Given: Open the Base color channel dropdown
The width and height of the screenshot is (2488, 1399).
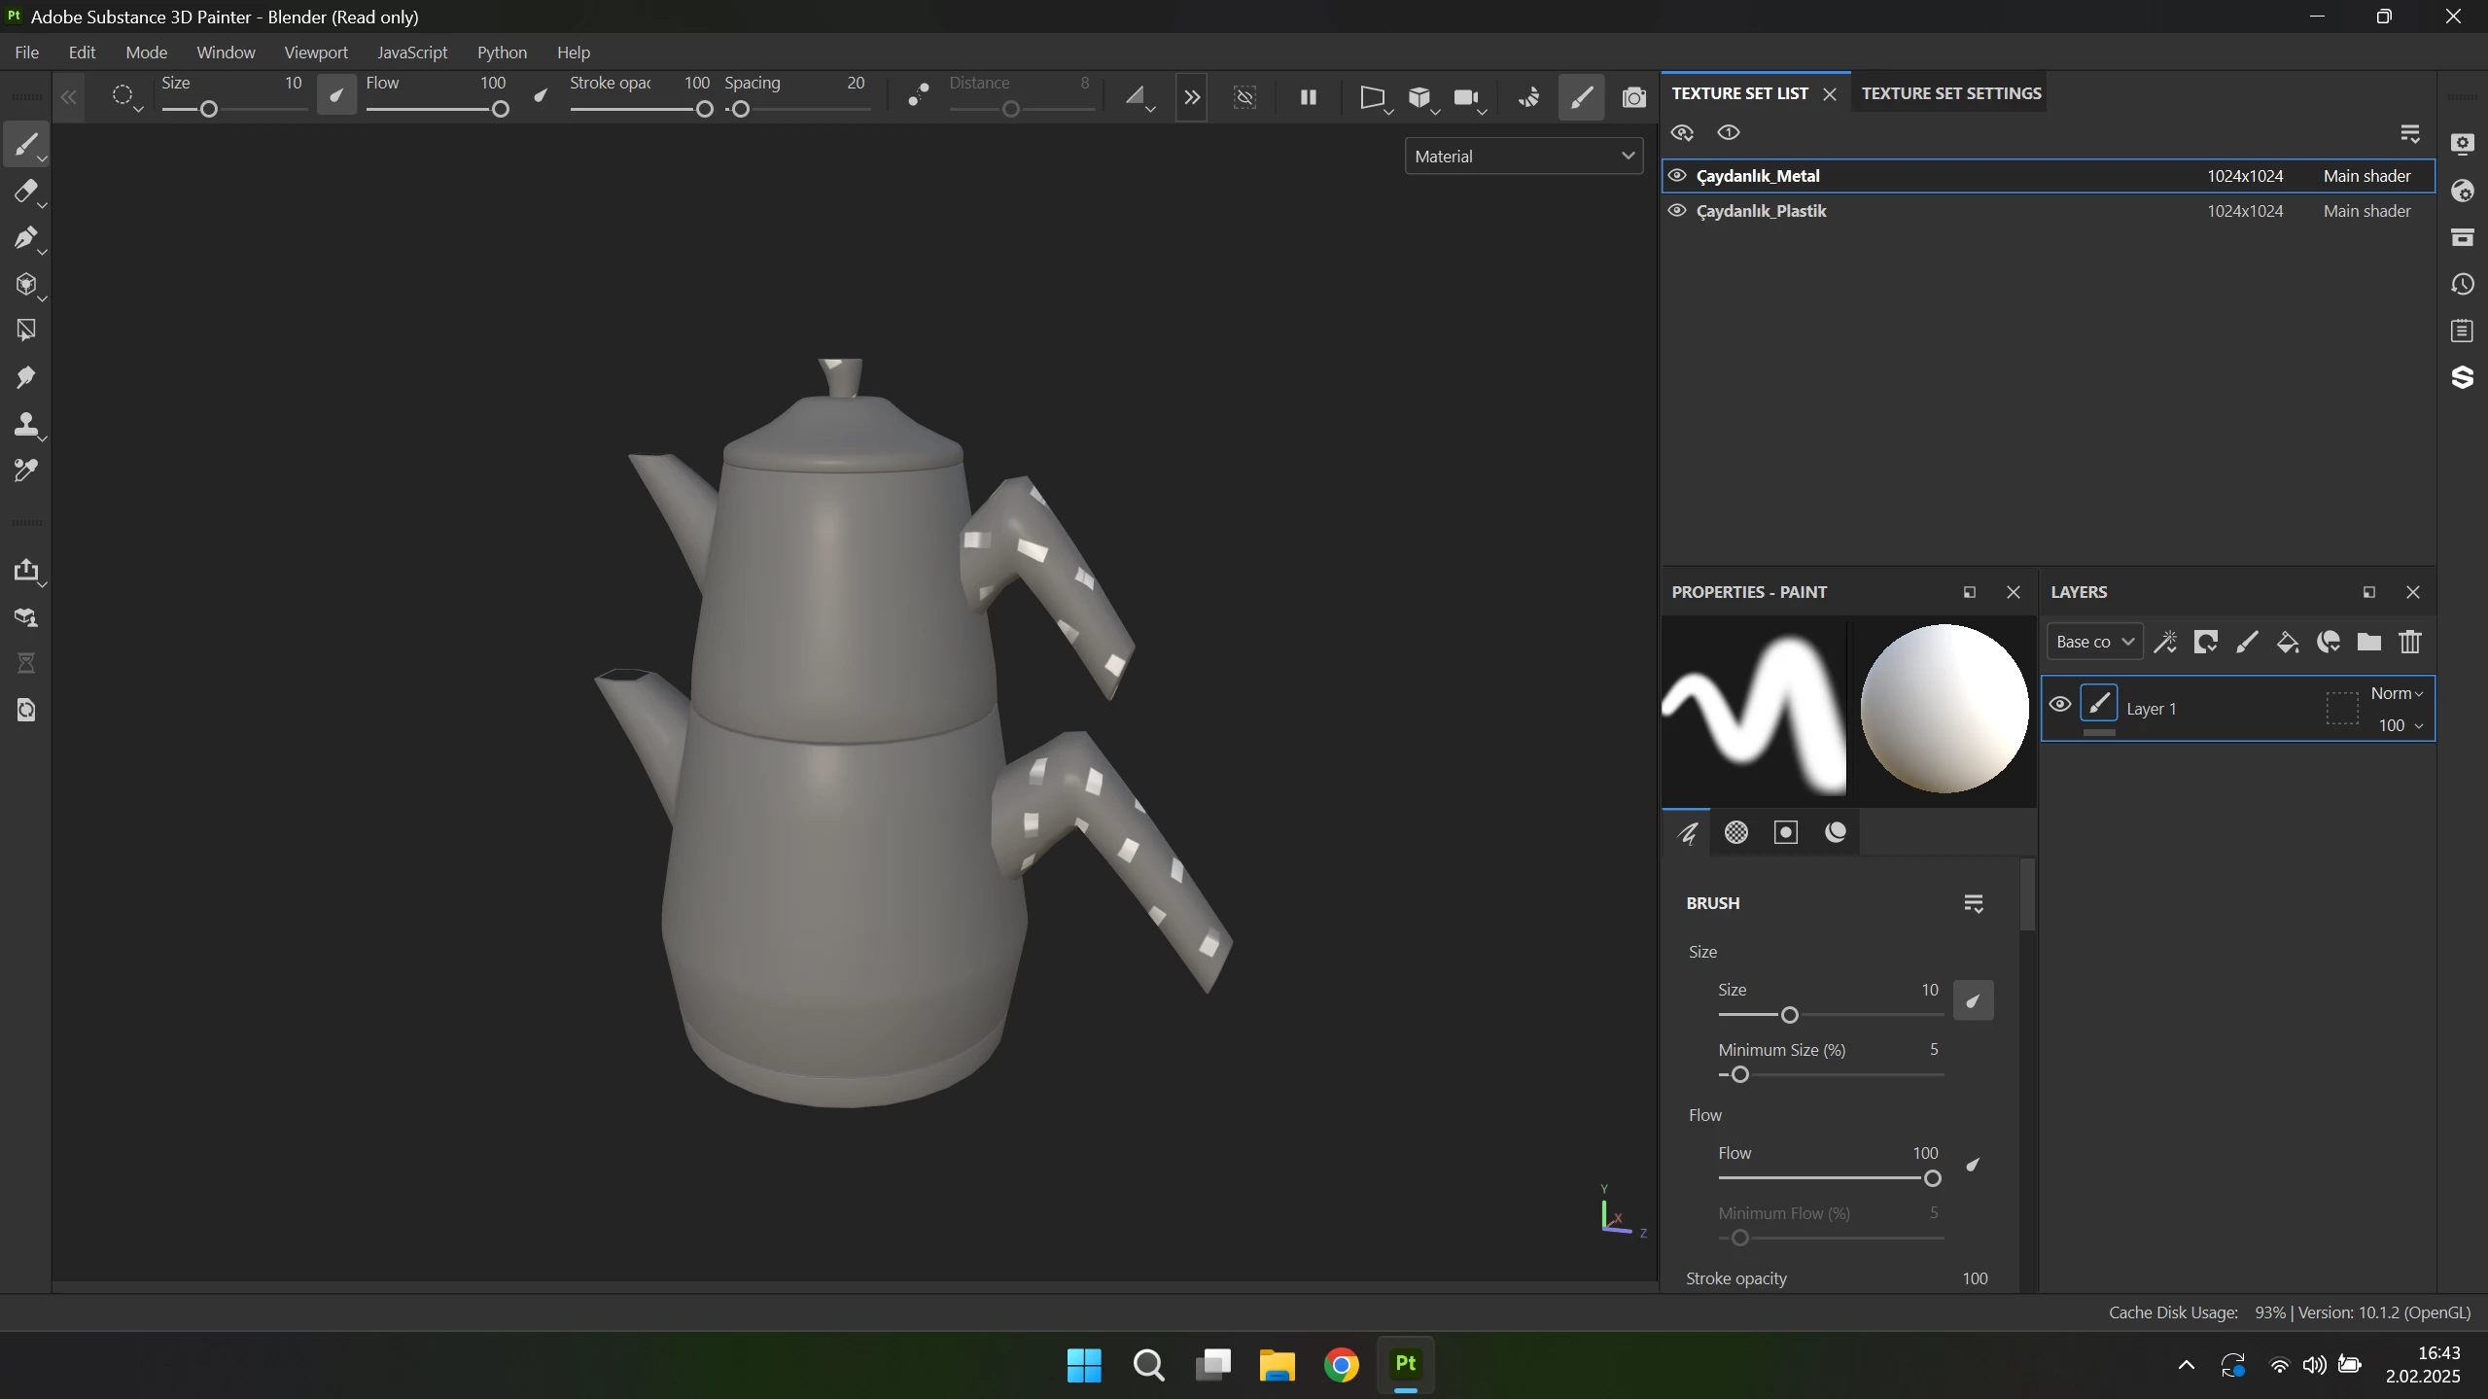Looking at the screenshot, I should point(2094,643).
